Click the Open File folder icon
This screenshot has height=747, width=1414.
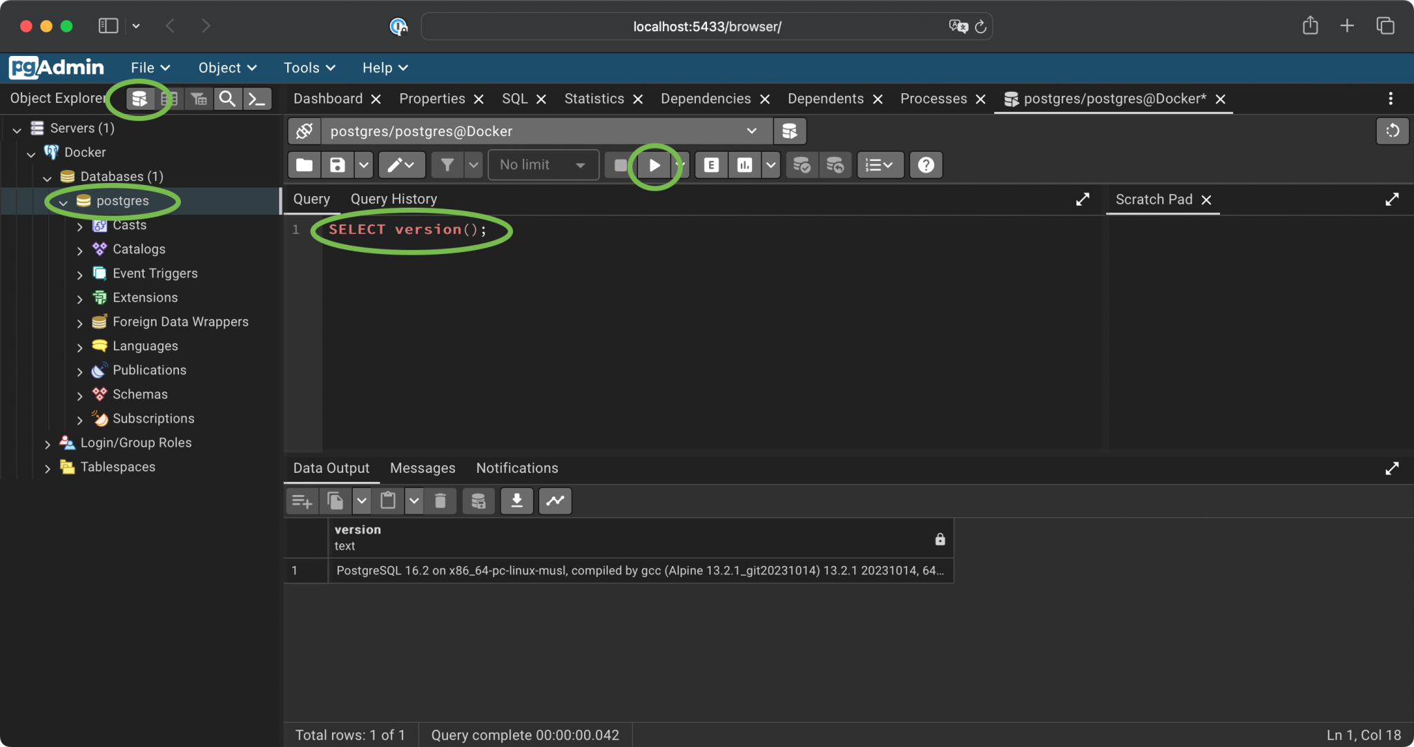click(x=304, y=165)
